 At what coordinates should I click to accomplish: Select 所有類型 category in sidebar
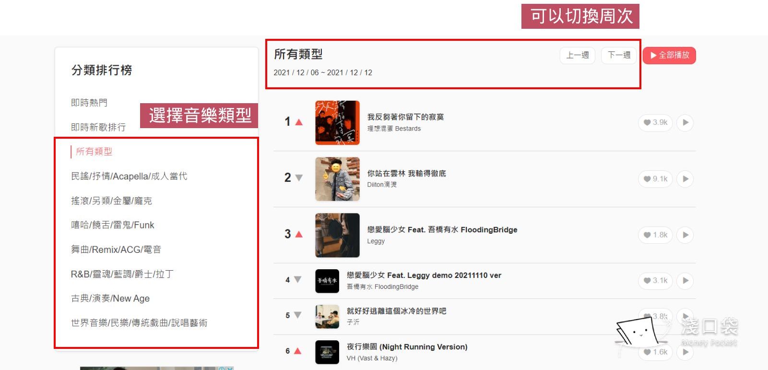tap(94, 152)
